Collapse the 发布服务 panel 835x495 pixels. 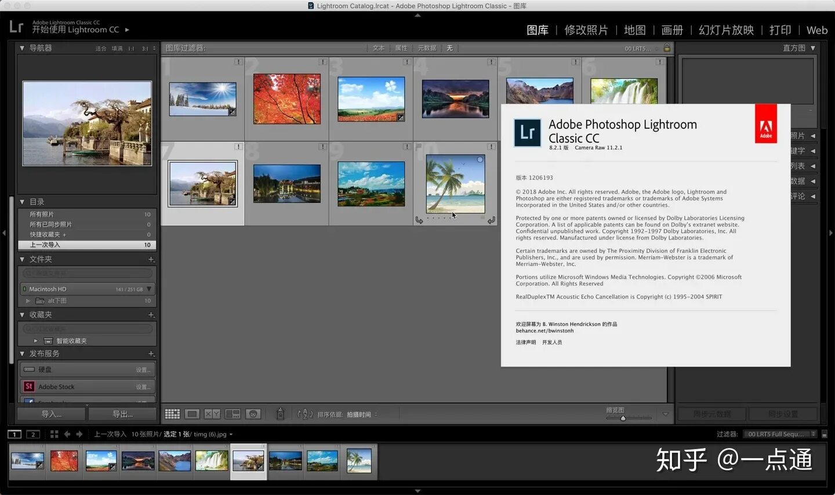[22, 354]
